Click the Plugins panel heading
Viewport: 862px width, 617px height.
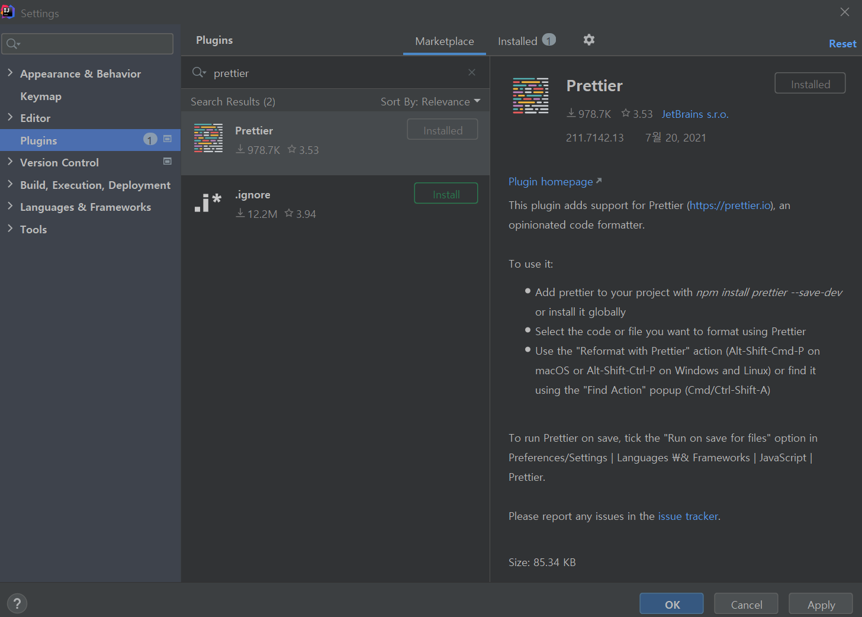coord(214,40)
